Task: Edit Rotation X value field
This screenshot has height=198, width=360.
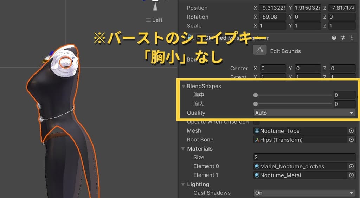Action: 272,17
